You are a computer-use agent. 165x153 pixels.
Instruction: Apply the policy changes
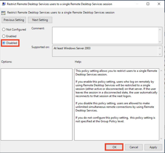point(153,147)
